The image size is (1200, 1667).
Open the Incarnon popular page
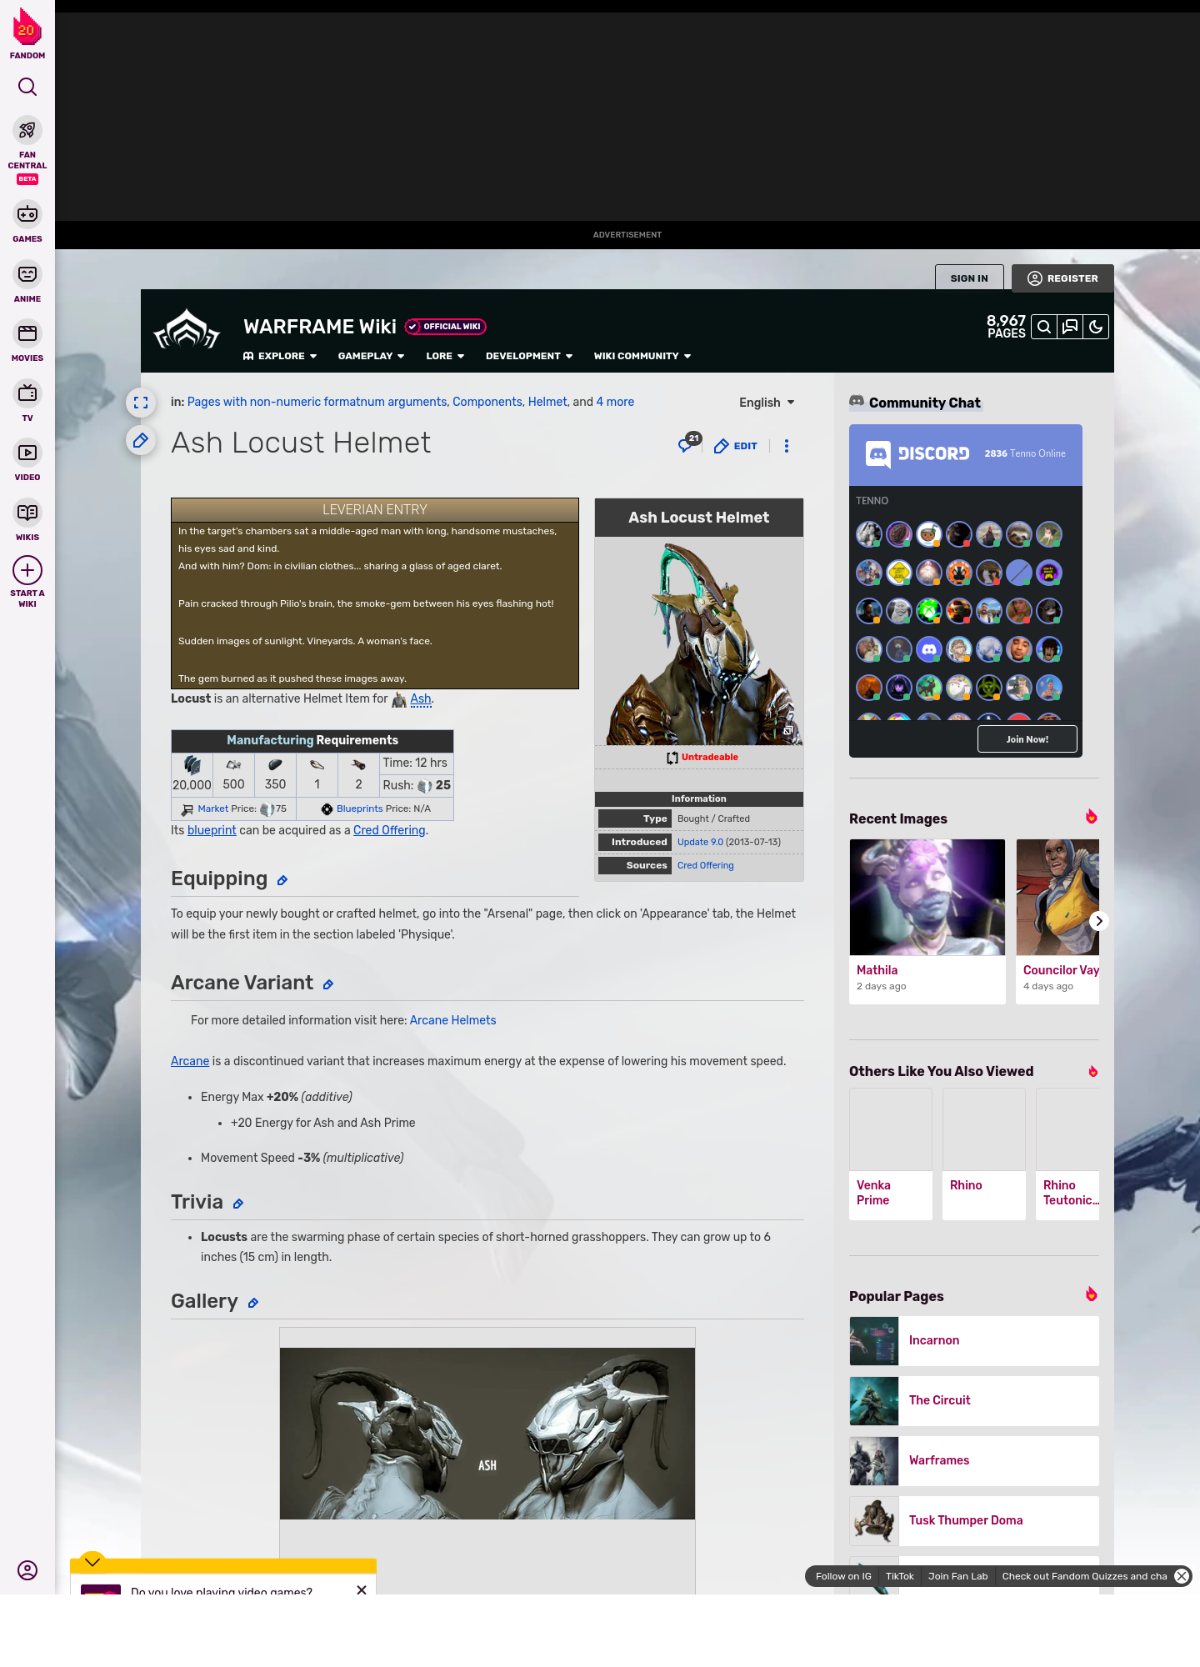[x=974, y=1341]
